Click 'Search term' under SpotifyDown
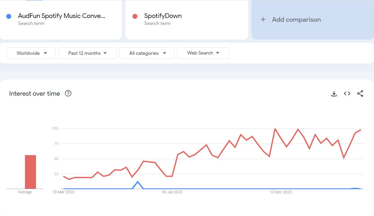Viewport: 374px width, 216px height. (157, 23)
